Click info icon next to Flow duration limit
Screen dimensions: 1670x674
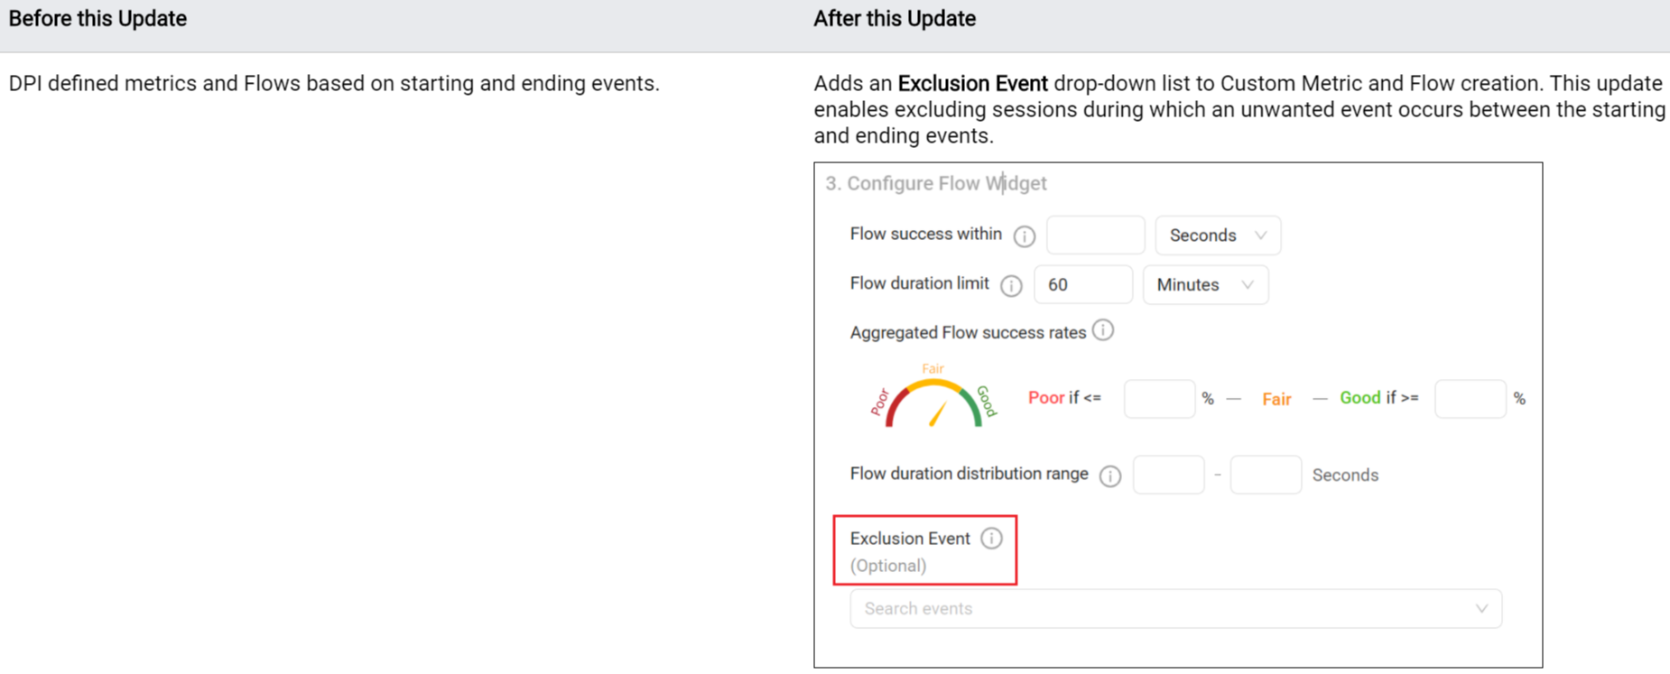click(1011, 286)
